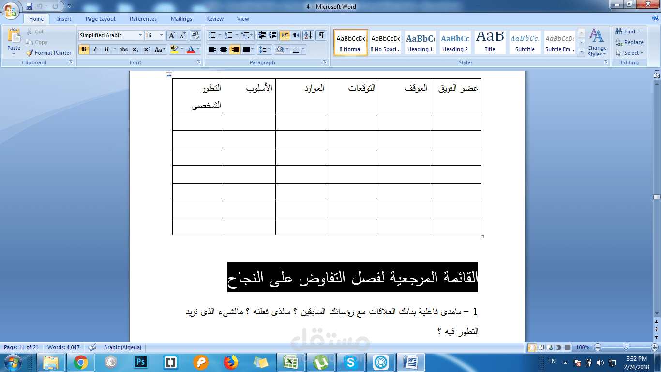Click the Grow Font icon
Image resolution: width=661 pixels, height=372 pixels.
click(172, 35)
